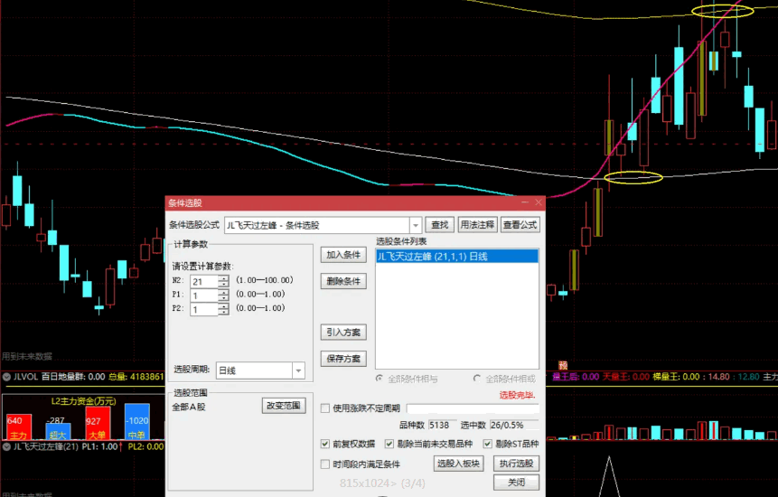Decrease the P1 parameter value
This screenshot has width=778, height=497.
point(224,298)
